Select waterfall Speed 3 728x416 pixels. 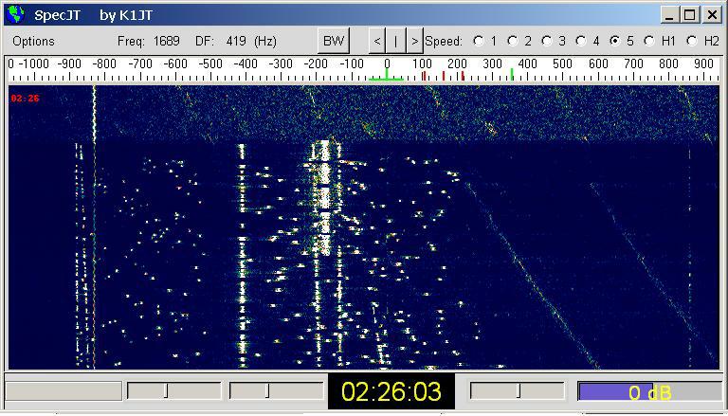pos(547,41)
